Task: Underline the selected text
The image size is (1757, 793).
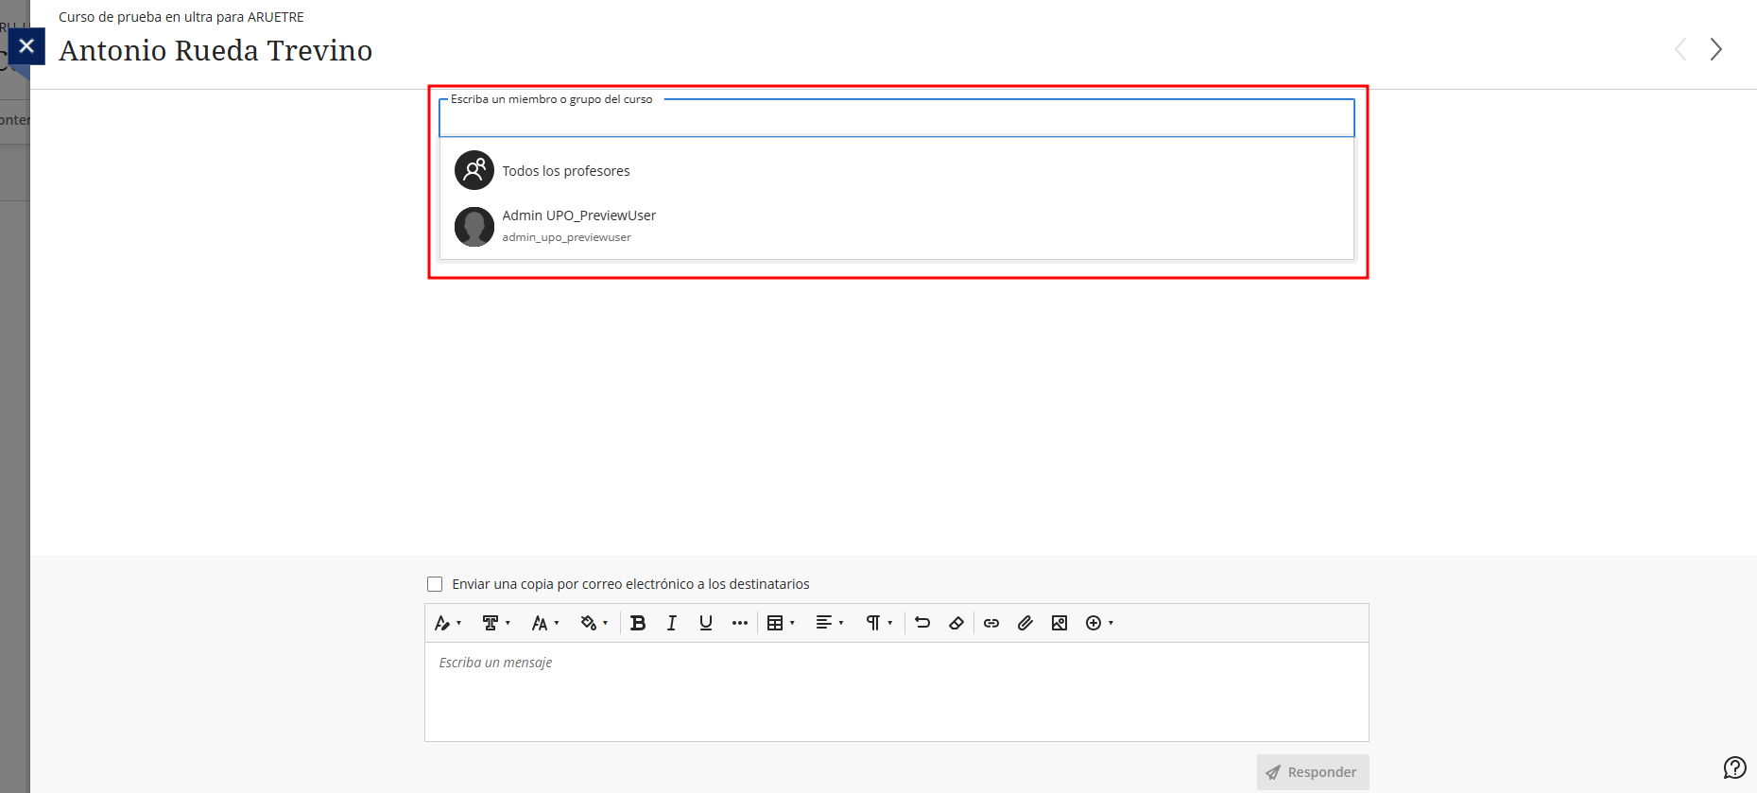Action: (705, 623)
